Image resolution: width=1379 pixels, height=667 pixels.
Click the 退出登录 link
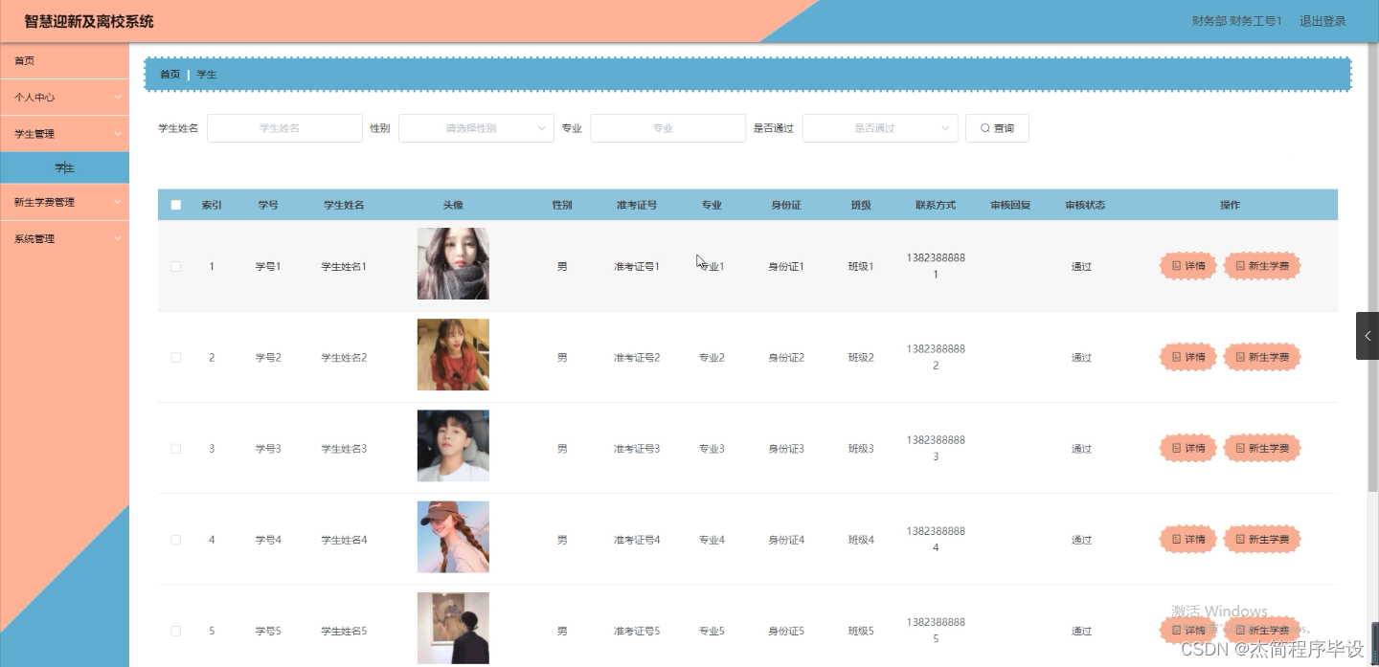1322,20
